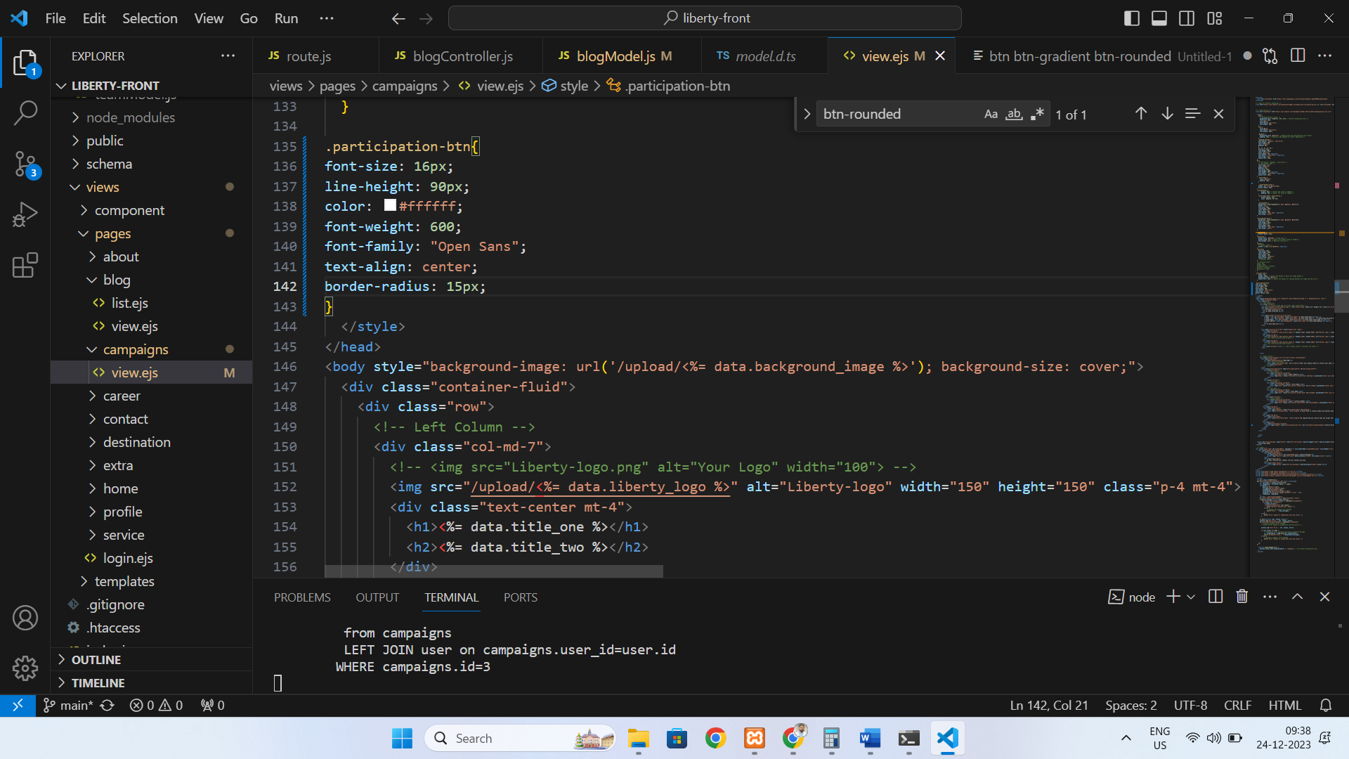Split the editor right
The height and width of the screenshot is (759, 1349).
tap(1298, 56)
